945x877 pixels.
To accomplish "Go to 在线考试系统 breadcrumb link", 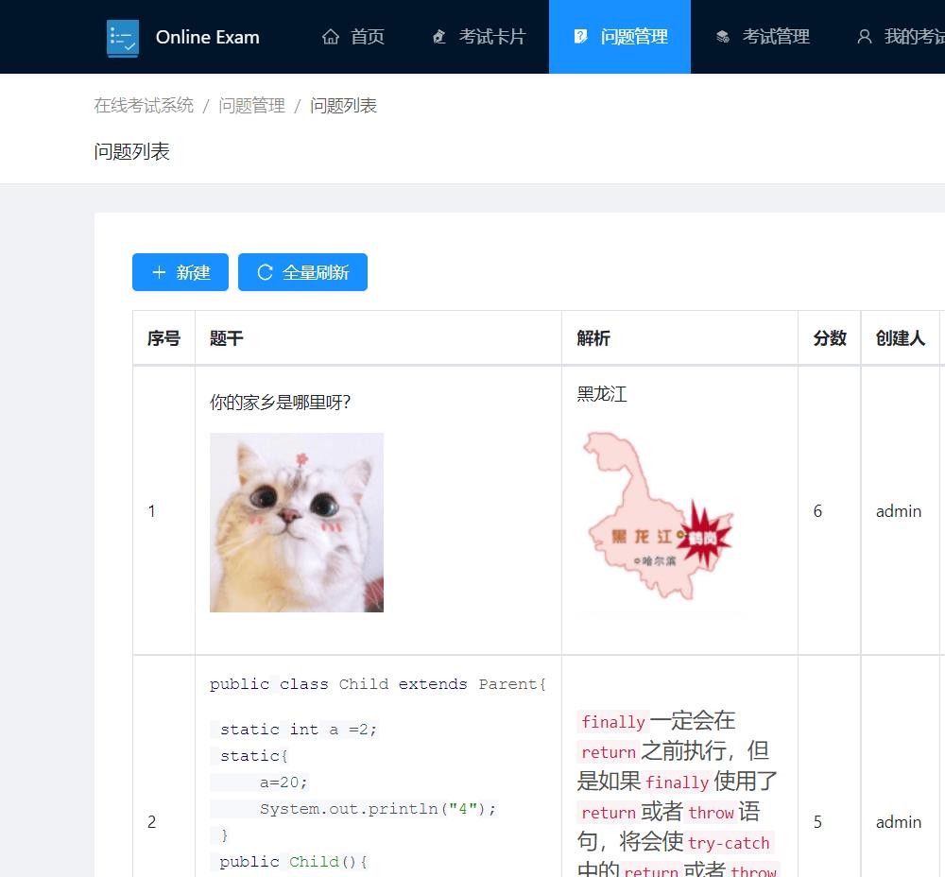I will [x=144, y=106].
